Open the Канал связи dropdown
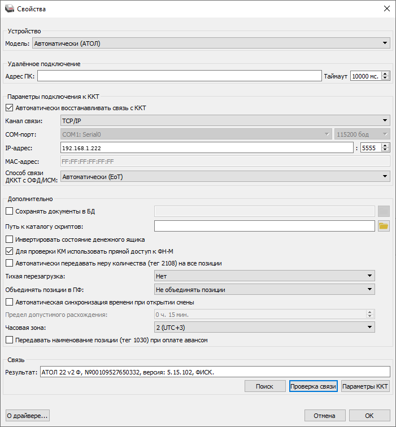 click(x=225, y=121)
